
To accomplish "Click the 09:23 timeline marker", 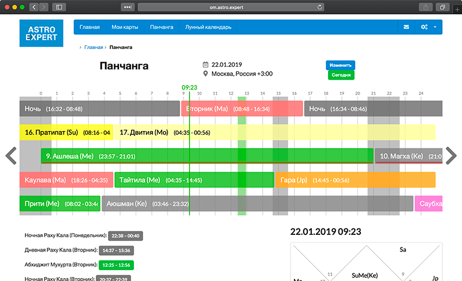I will pyautogui.click(x=189, y=88).
